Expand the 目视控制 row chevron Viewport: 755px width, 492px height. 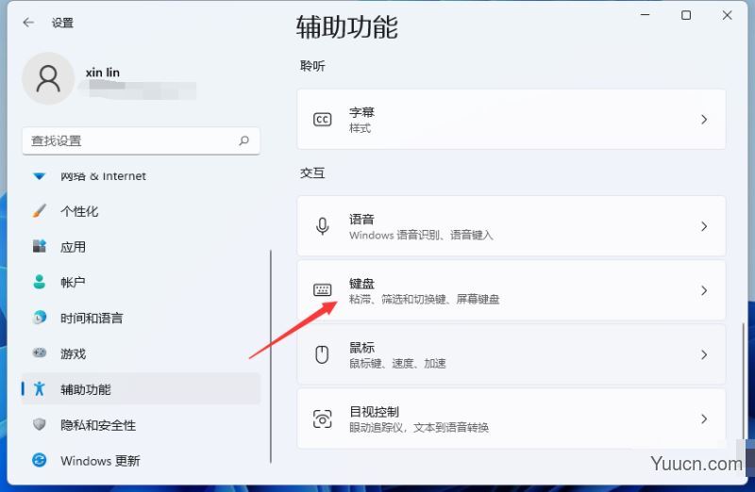tap(704, 418)
